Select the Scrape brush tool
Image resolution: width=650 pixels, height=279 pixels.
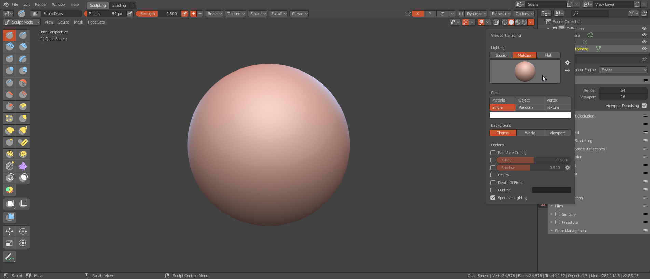pos(10,107)
